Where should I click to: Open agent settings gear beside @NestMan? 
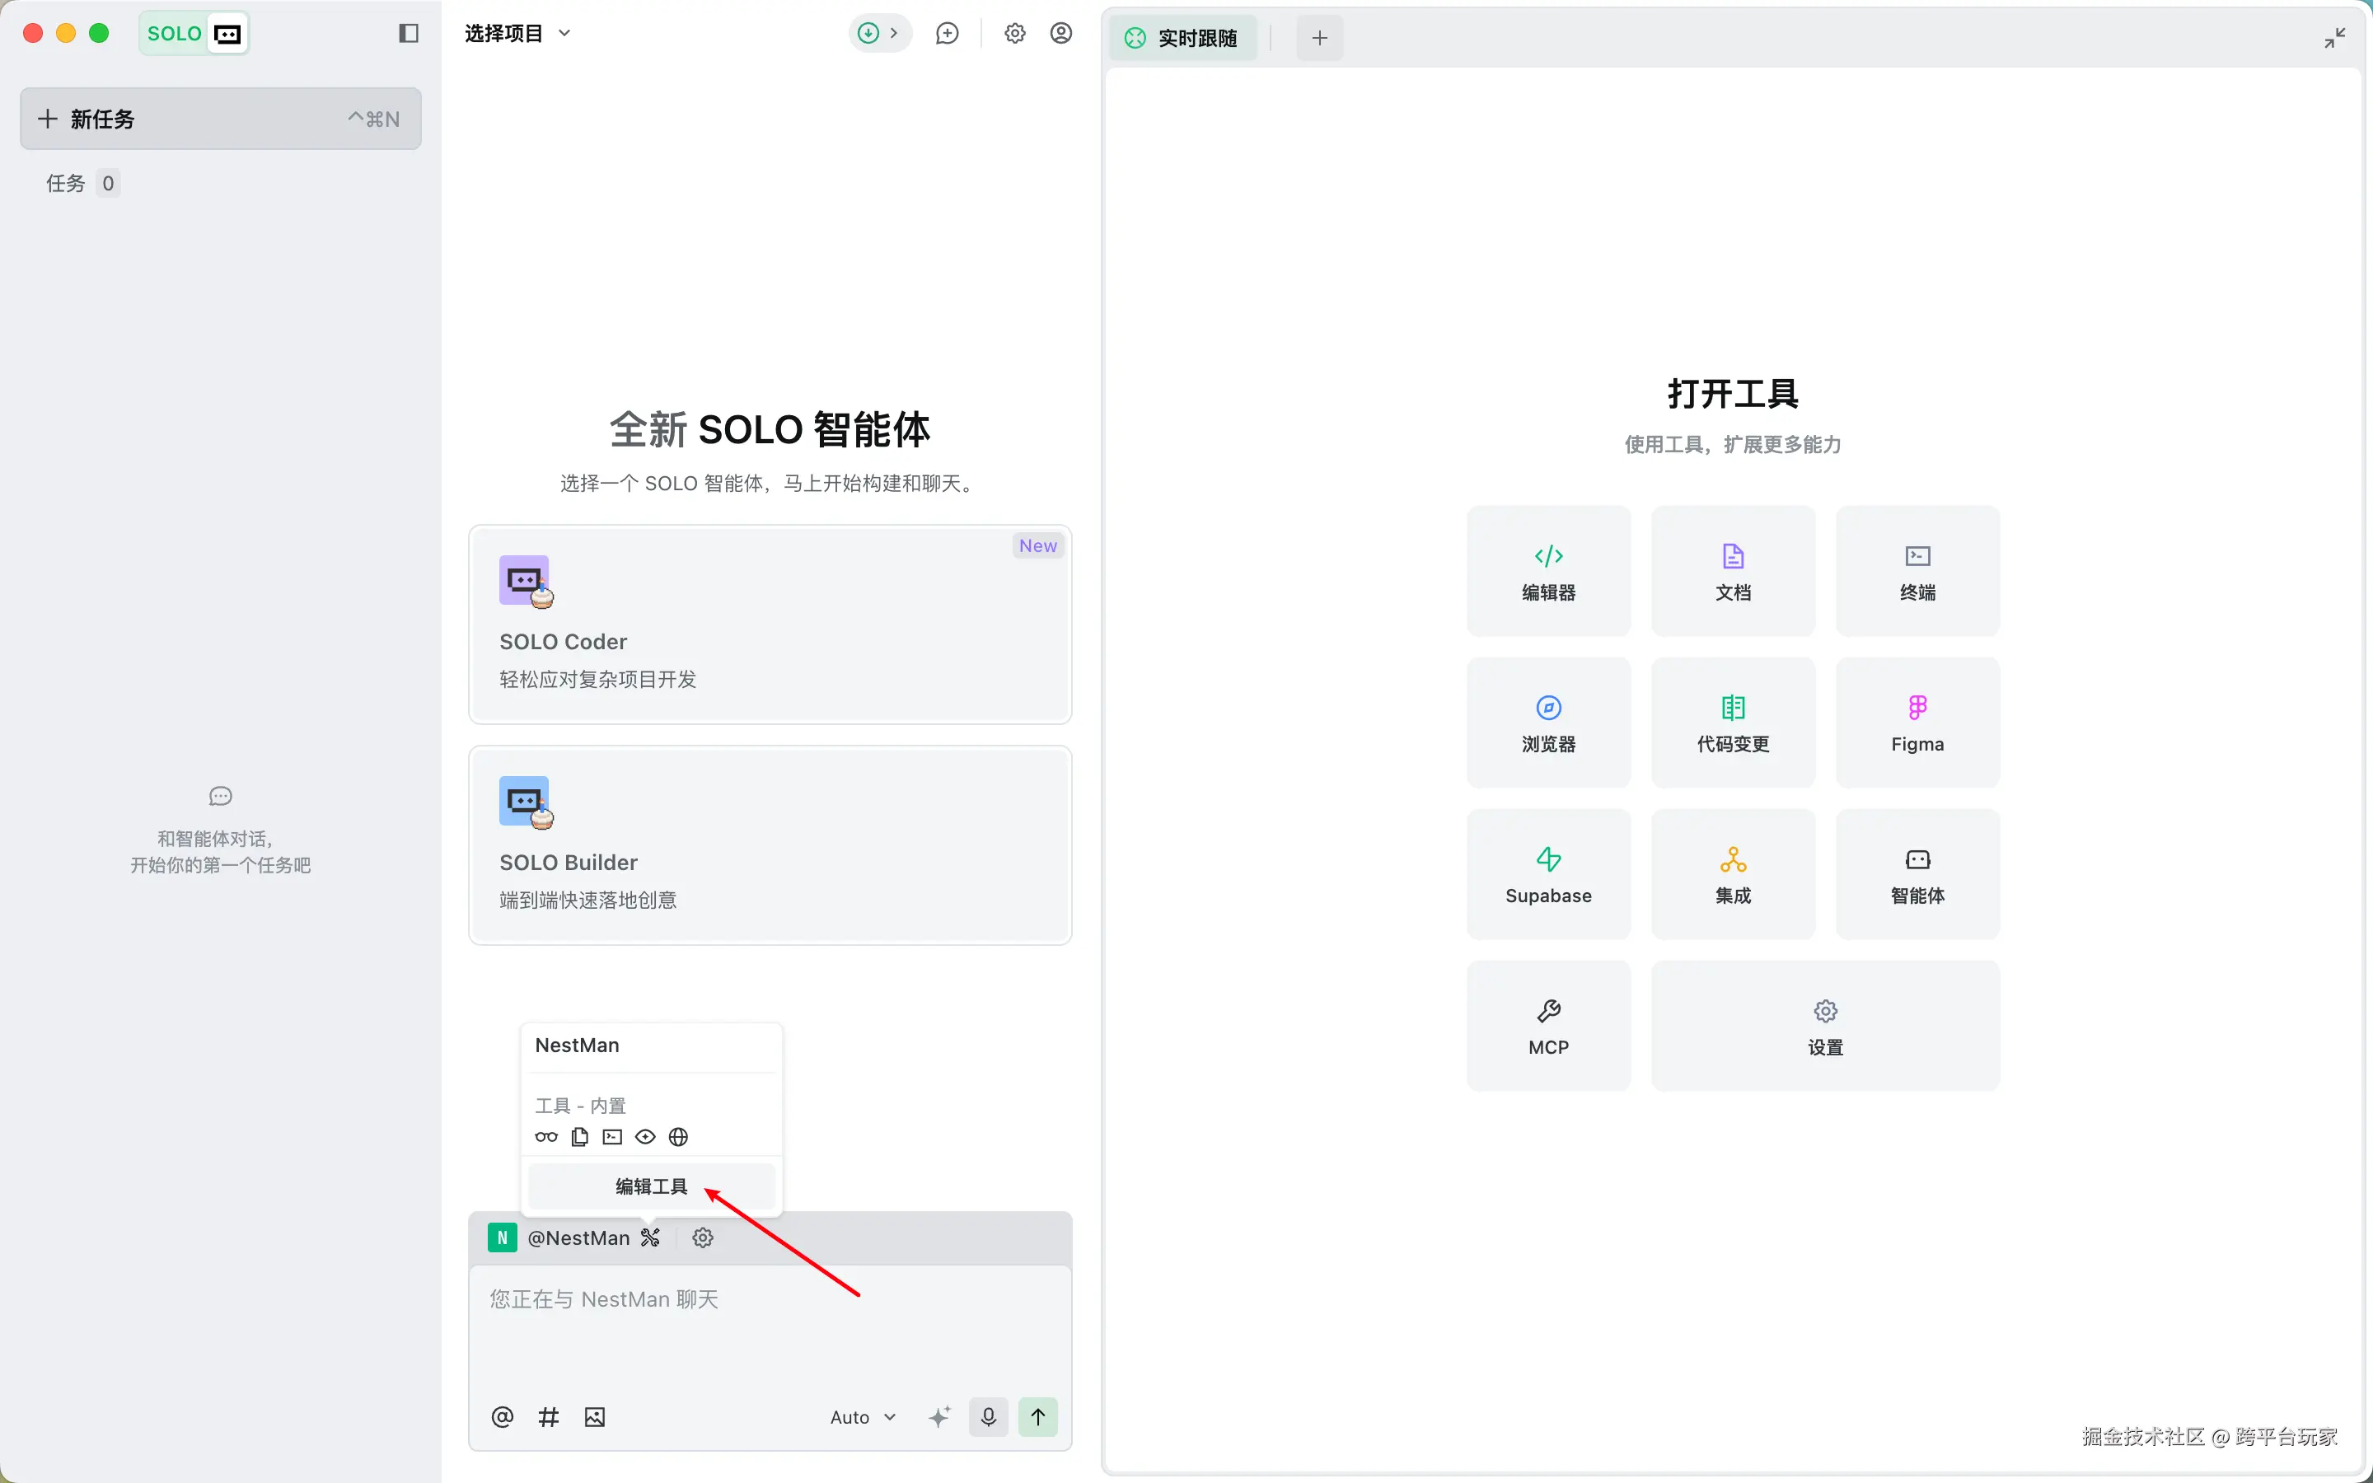[x=703, y=1237]
